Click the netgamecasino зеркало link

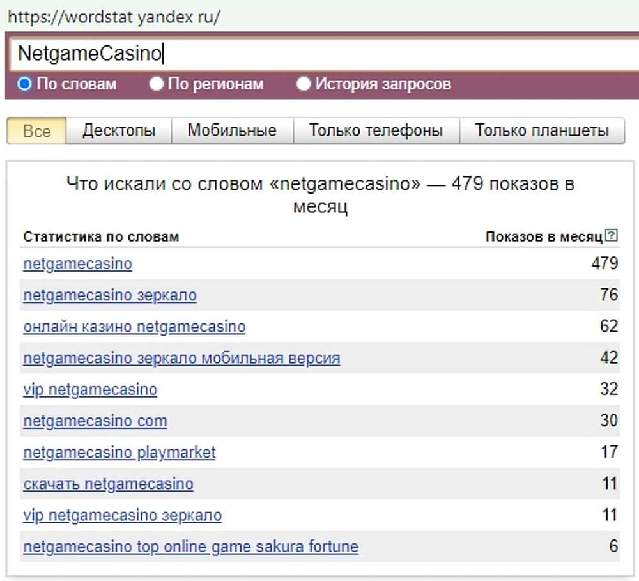[110, 295]
